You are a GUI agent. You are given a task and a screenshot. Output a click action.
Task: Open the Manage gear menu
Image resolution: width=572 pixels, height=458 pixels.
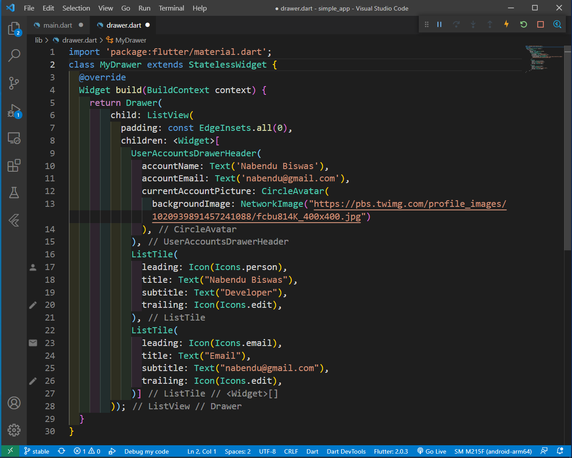click(x=14, y=430)
